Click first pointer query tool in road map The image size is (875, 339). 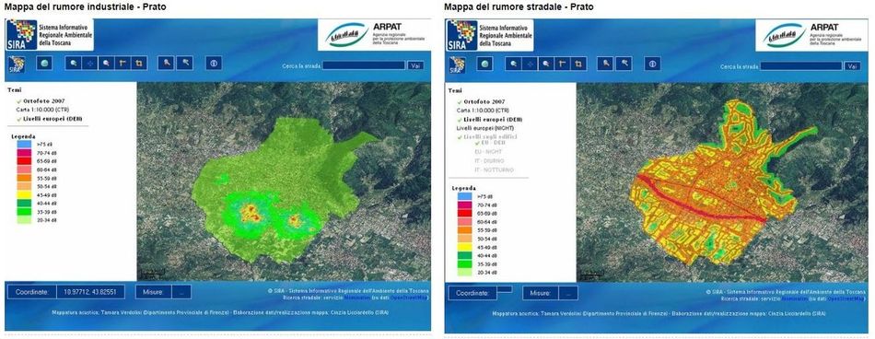(605, 64)
